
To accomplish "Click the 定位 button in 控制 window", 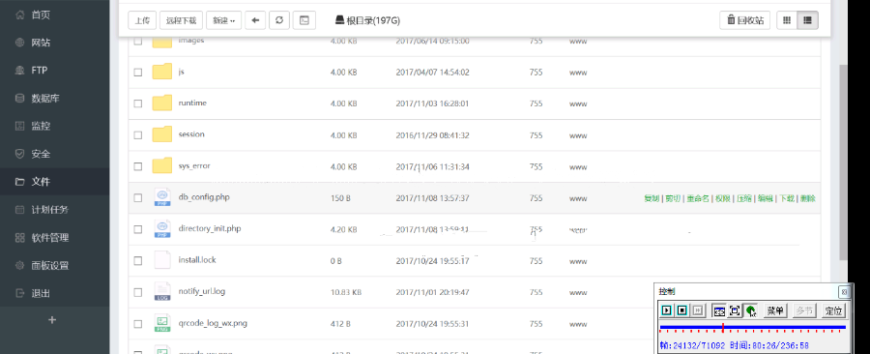I will click(834, 310).
